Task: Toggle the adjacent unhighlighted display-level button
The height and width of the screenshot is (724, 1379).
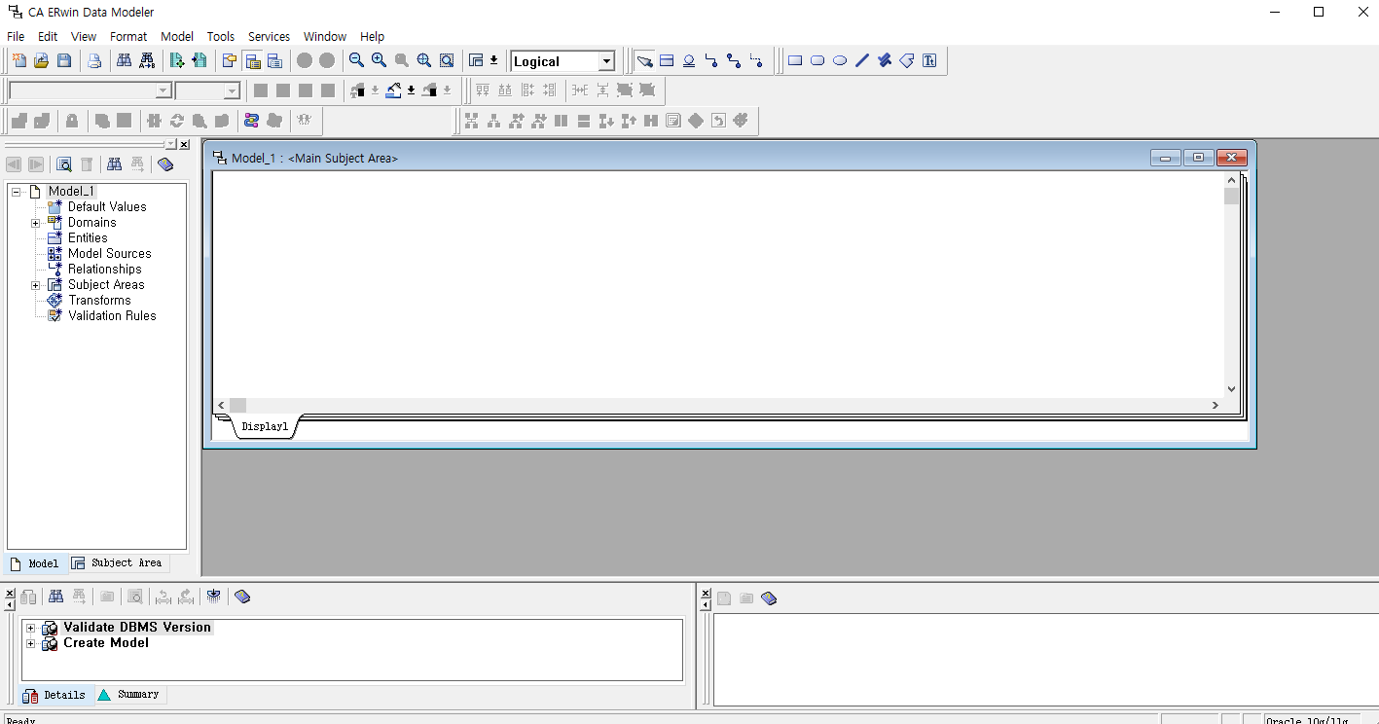Action: 274,61
